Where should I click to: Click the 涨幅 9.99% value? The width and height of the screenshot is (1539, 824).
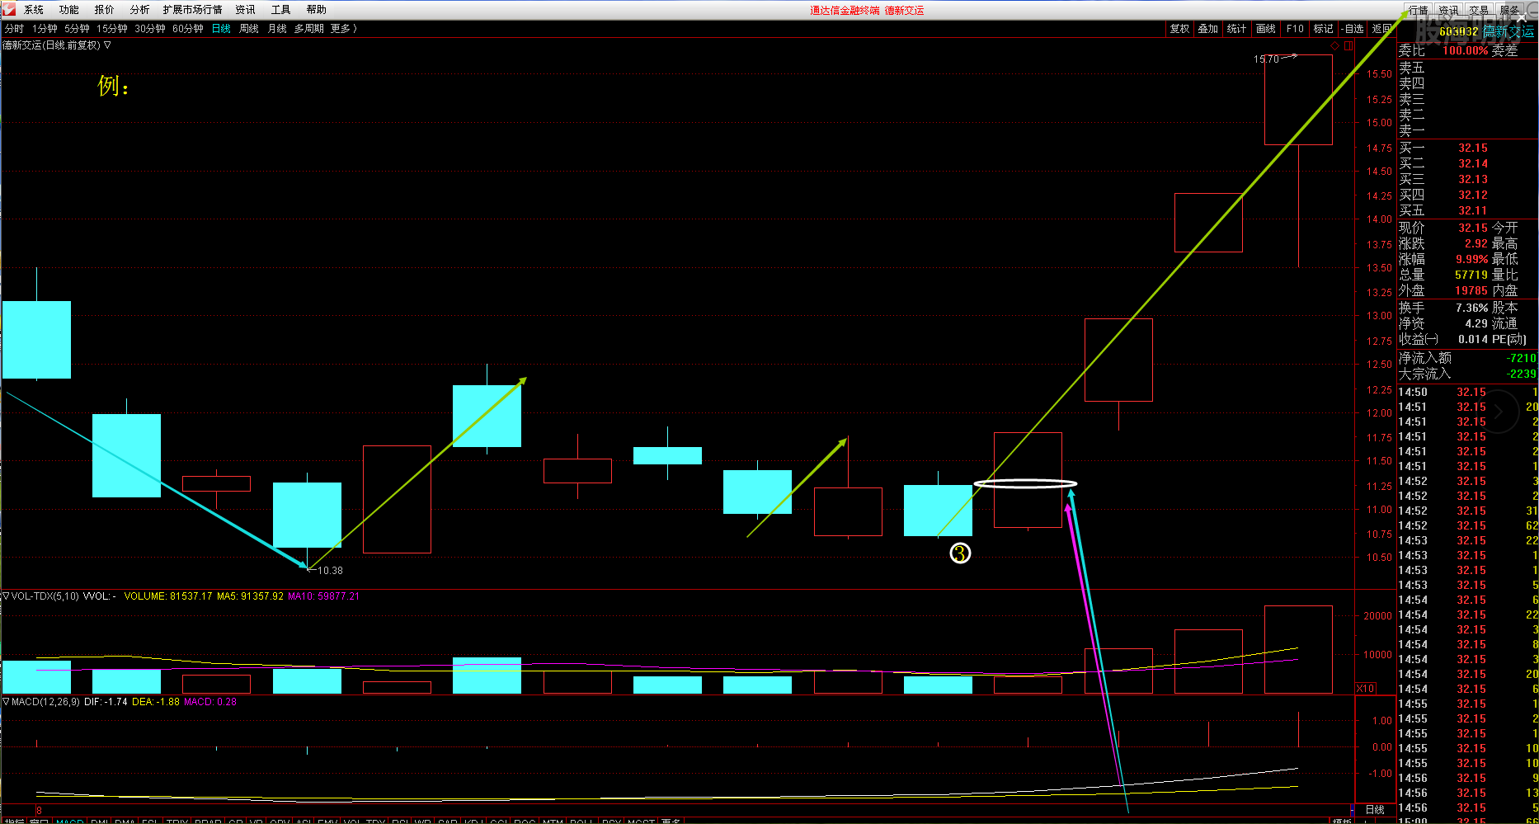click(1472, 259)
